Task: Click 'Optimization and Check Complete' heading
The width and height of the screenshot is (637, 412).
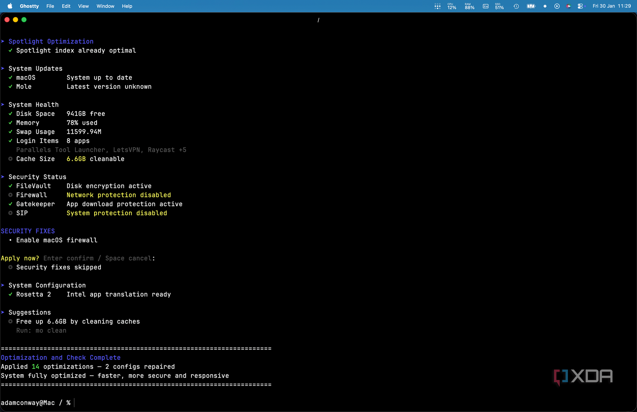Action: [x=61, y=358]
